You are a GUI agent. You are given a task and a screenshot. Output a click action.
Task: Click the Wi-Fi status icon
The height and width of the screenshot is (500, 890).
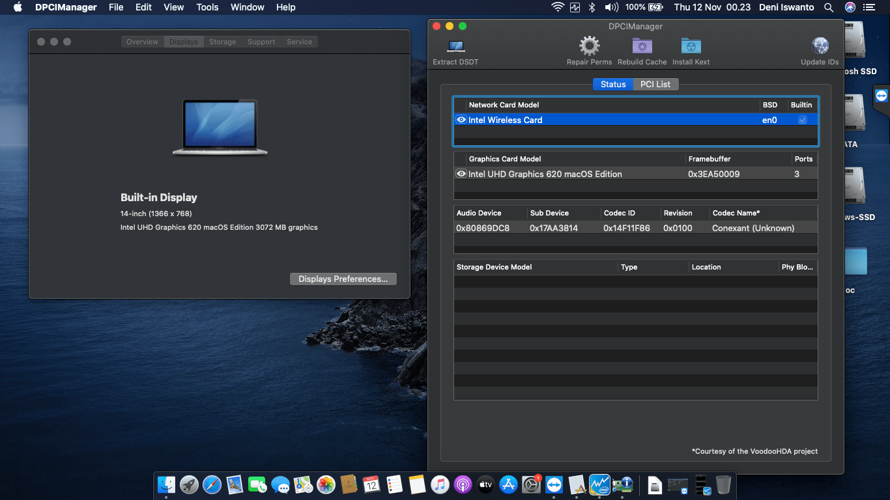(557, 7)
